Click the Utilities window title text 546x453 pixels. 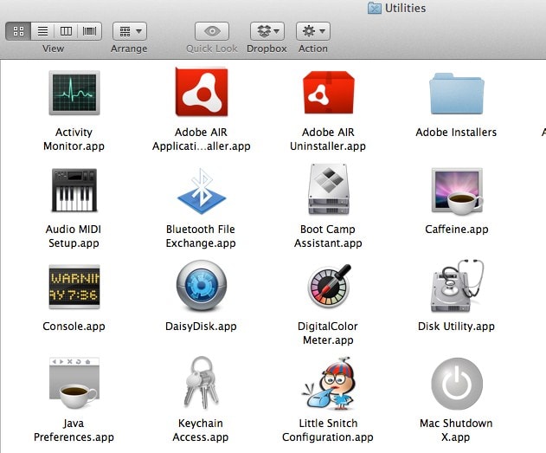[405, 8]
